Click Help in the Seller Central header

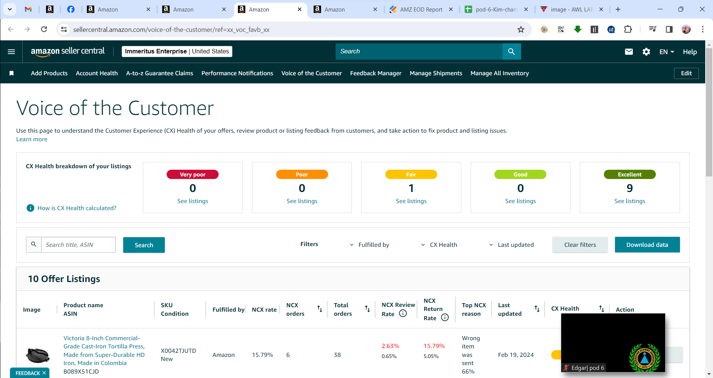coord(690,52)
